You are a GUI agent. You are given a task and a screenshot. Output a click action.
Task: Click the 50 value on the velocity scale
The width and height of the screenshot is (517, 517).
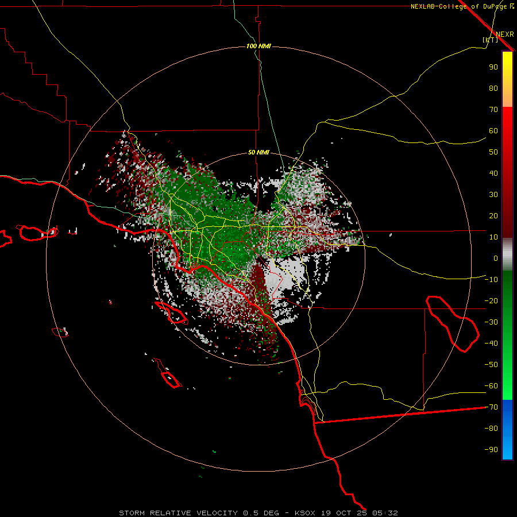click(x=493, y=152)
